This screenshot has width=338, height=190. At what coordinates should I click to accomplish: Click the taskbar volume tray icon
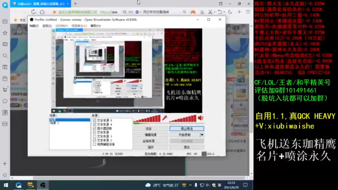207,185
